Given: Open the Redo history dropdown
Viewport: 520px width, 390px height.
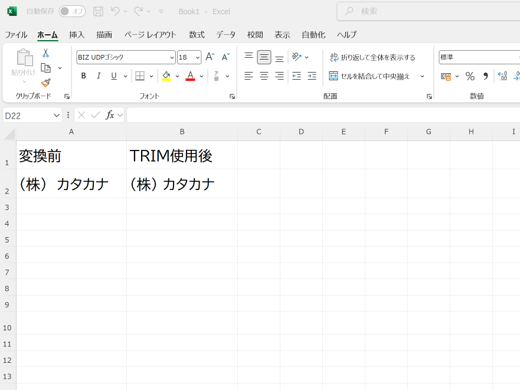Looking at the screenshot, I should 149,11.
